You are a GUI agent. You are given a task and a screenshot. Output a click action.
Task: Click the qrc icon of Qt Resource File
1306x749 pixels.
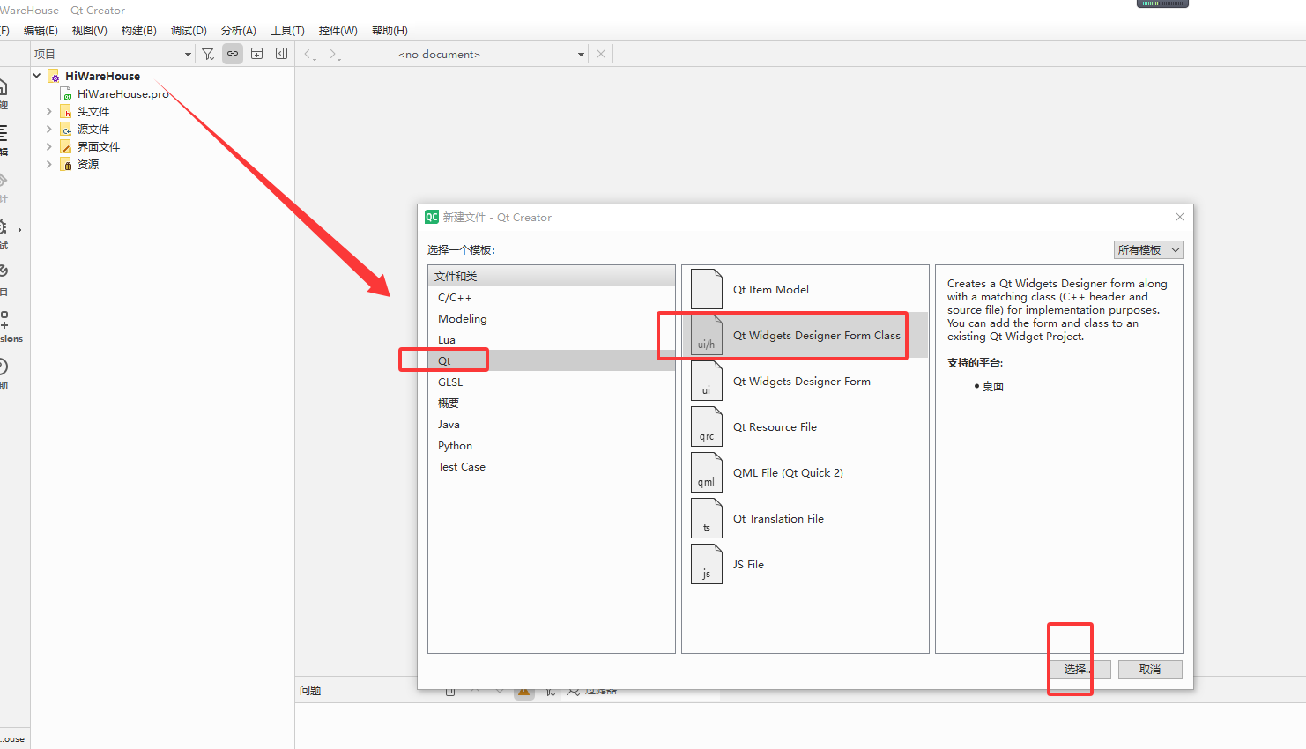(707, 427)
